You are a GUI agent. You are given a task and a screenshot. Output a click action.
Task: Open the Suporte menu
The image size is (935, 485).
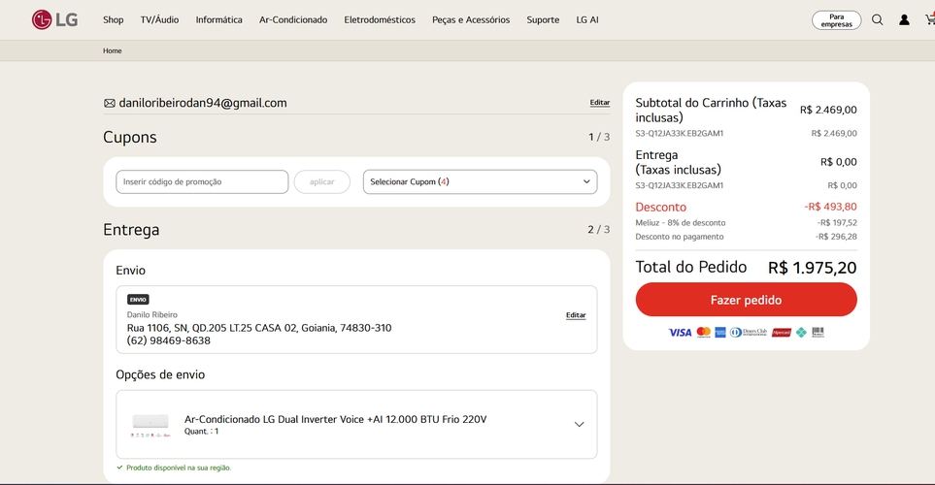543,19
